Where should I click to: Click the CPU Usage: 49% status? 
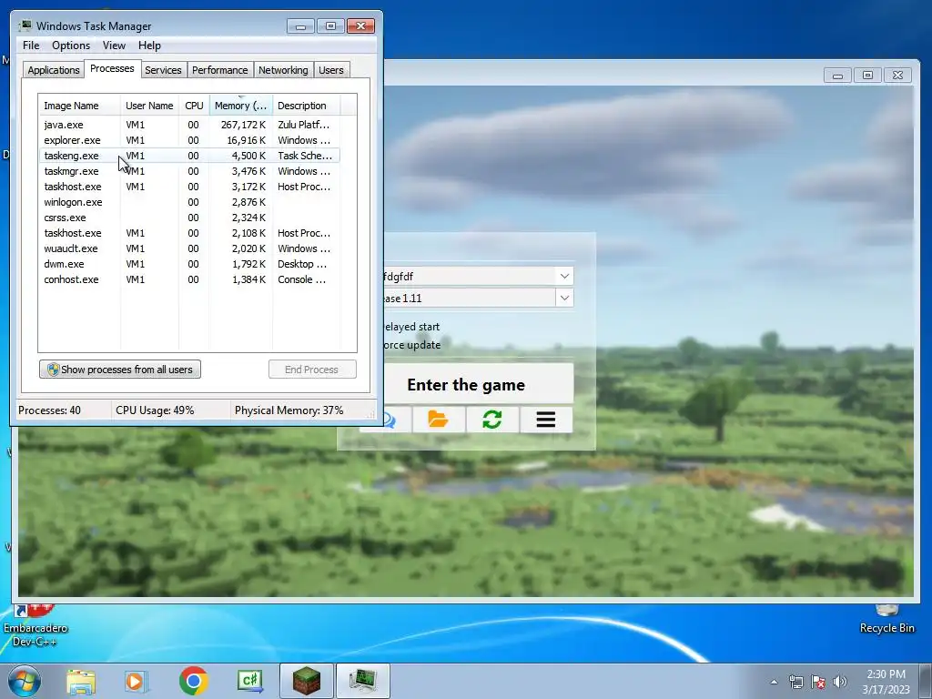[x=155, y=410]
